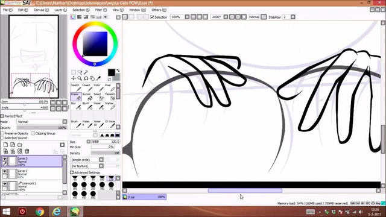This screenshot has height=217, width=386.
Task: Select the Oil Water tool
Action: [110, 124]
